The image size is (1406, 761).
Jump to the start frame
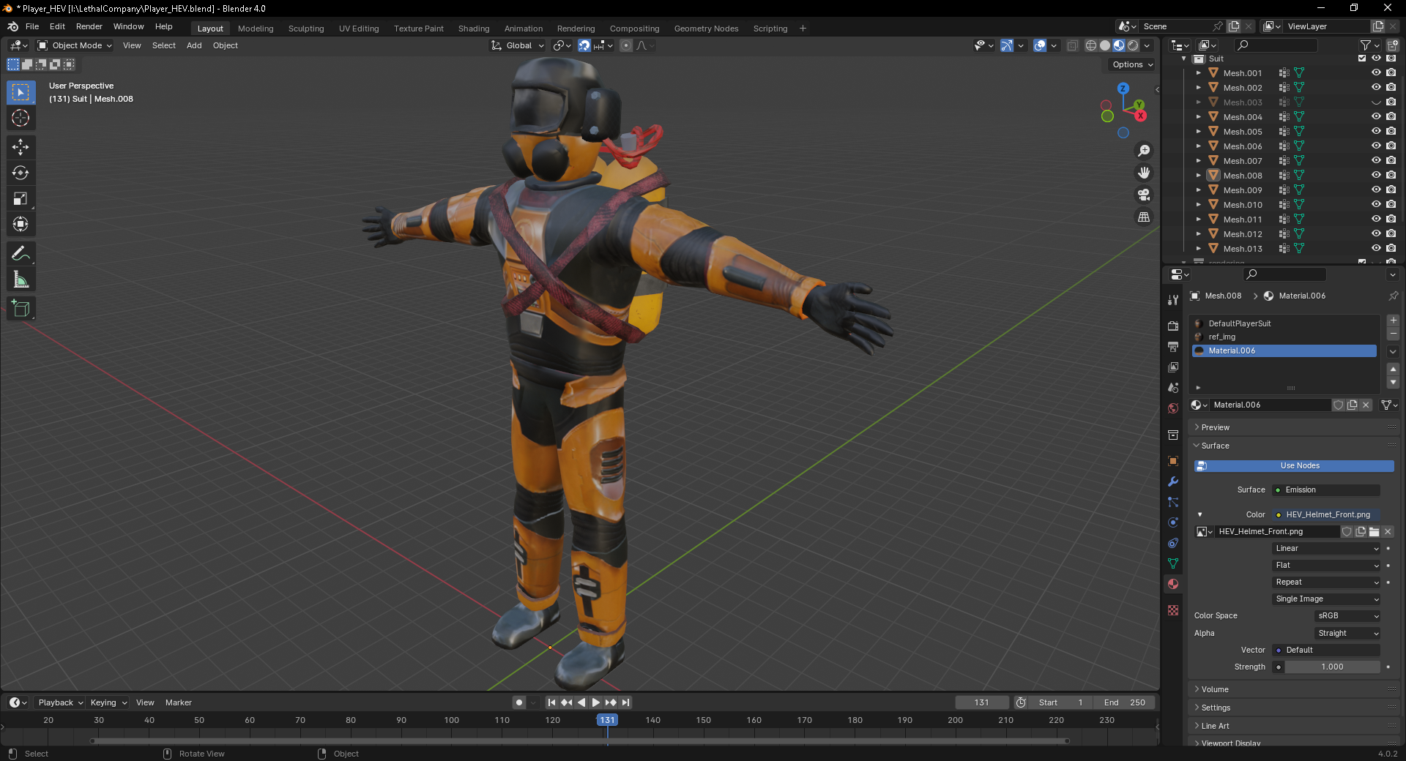click(x=551, y=702)
